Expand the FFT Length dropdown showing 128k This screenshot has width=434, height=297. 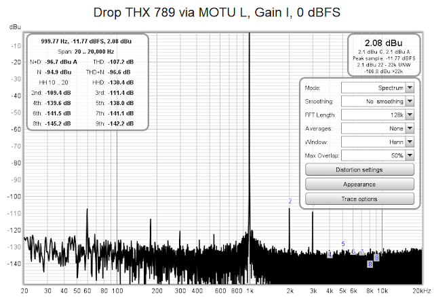[x=378, y=115]
